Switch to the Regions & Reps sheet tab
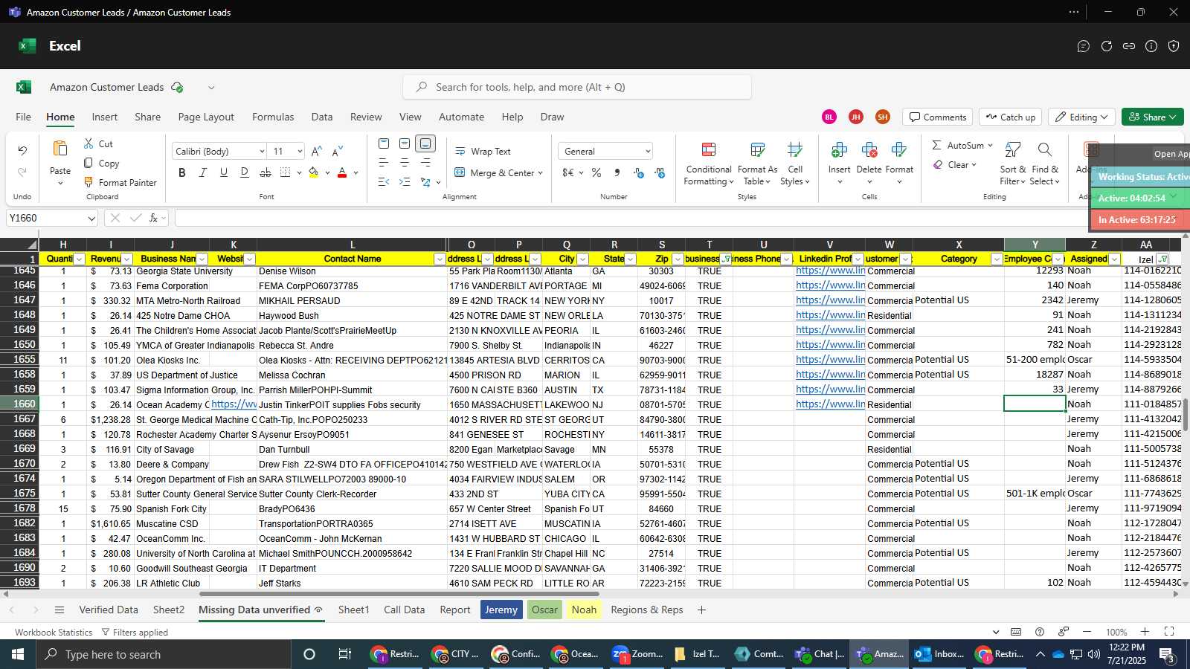 click(x=647, y=610)
